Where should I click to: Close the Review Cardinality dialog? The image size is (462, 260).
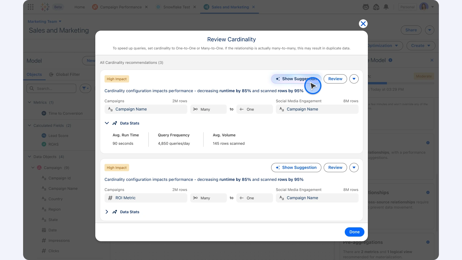point(363,24)
